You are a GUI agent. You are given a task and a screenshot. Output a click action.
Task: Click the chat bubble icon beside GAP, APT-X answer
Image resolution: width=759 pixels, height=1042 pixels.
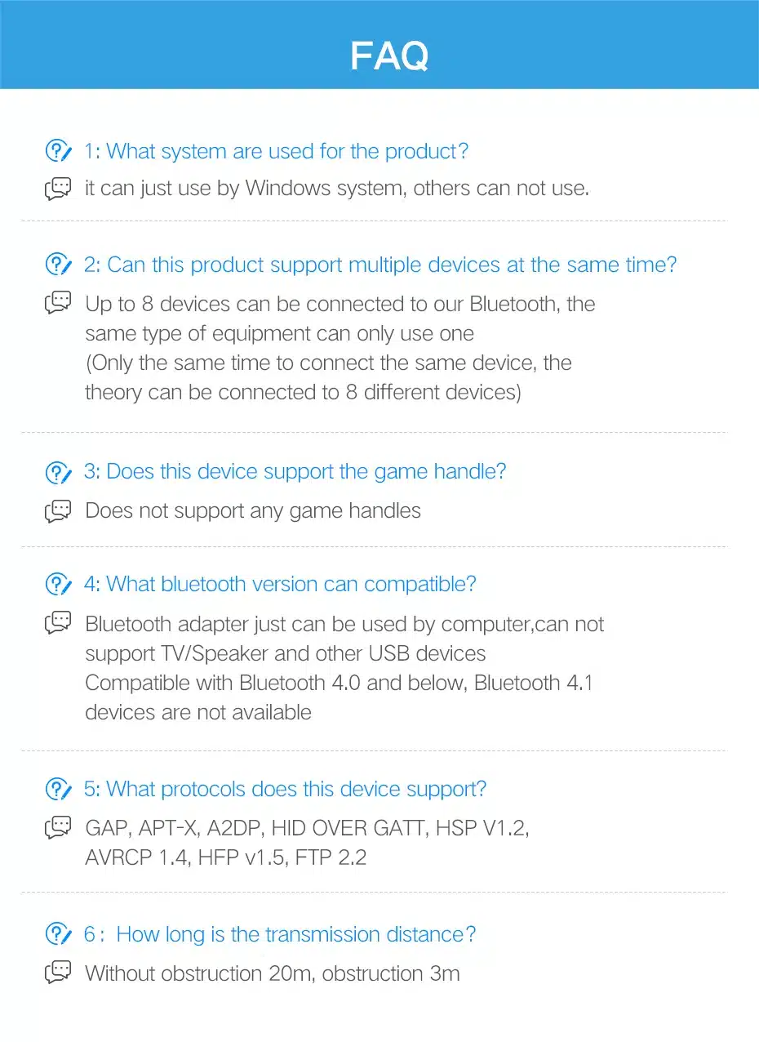(x=58, y=827)
